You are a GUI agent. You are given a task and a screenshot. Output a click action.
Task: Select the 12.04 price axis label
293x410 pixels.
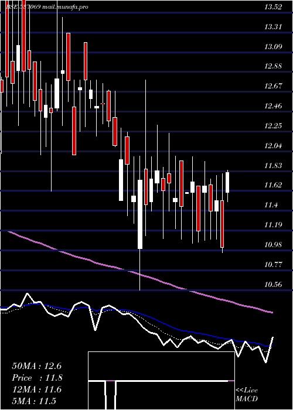[x=273, y=146]
